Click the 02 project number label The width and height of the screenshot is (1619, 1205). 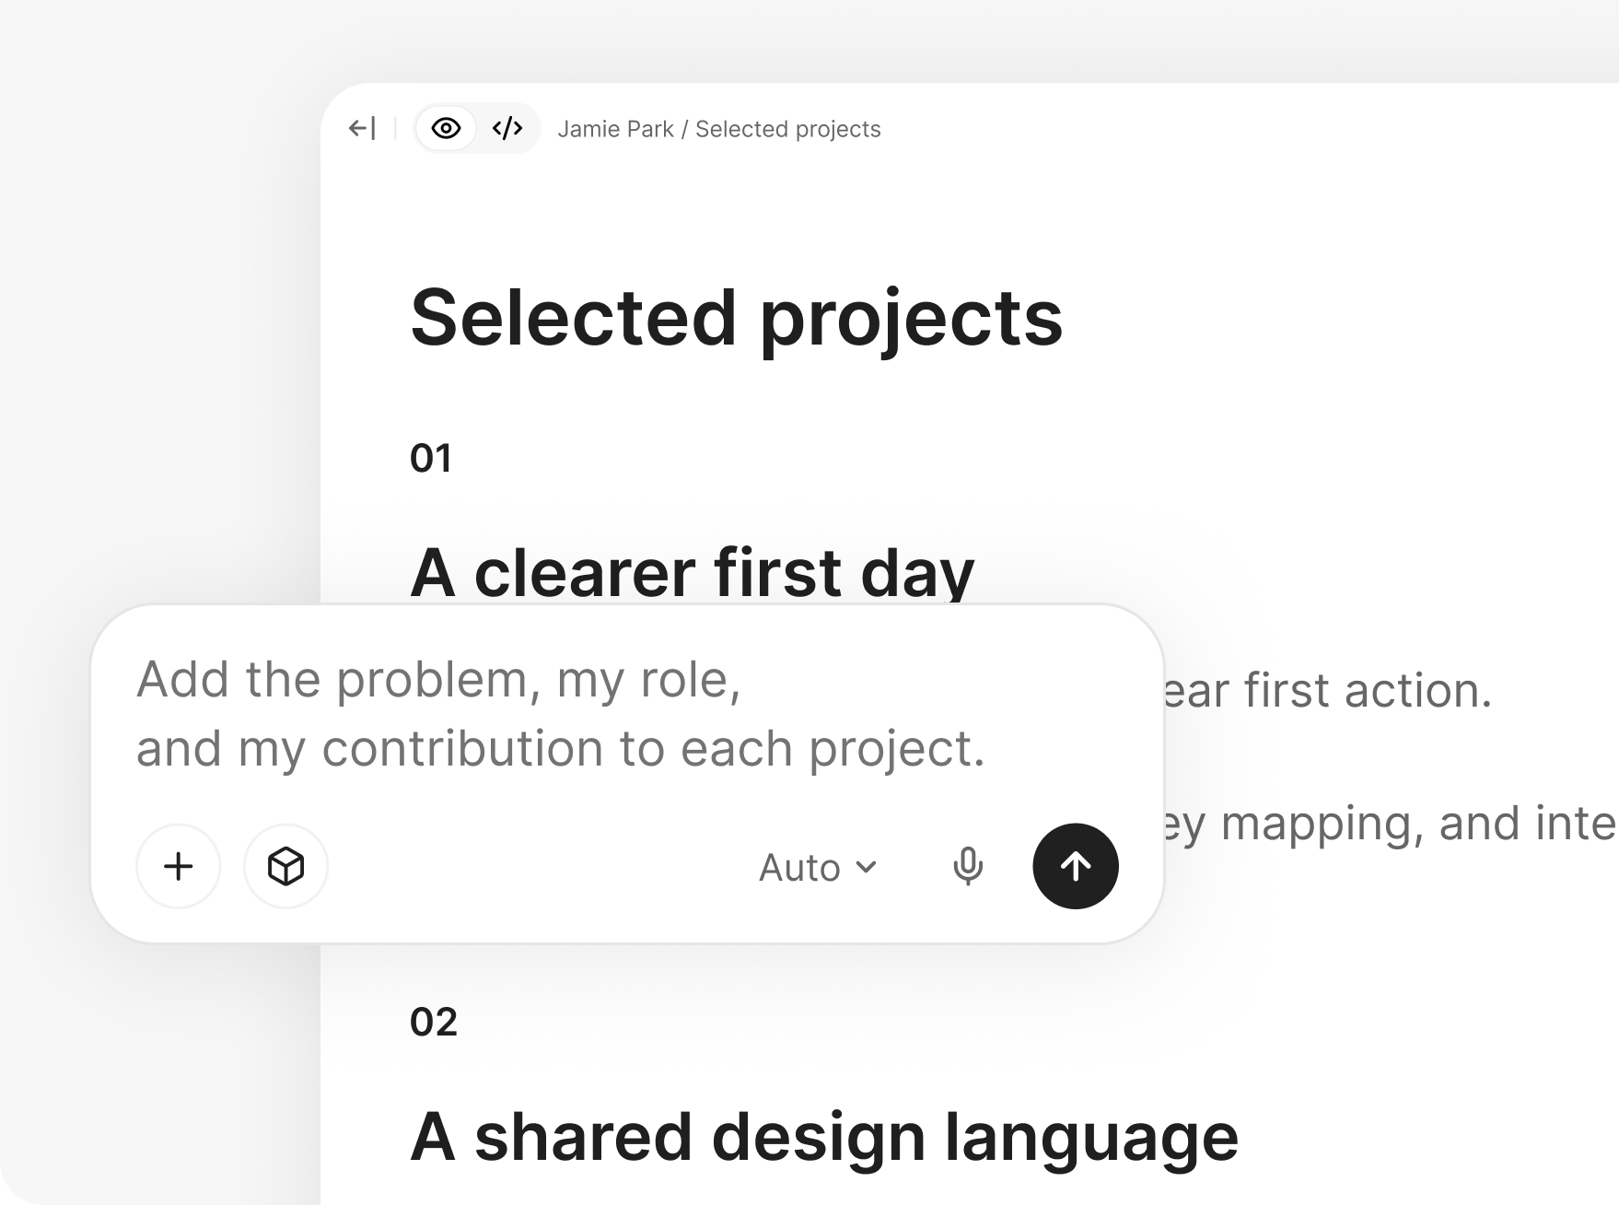(x=434, y=1023)
